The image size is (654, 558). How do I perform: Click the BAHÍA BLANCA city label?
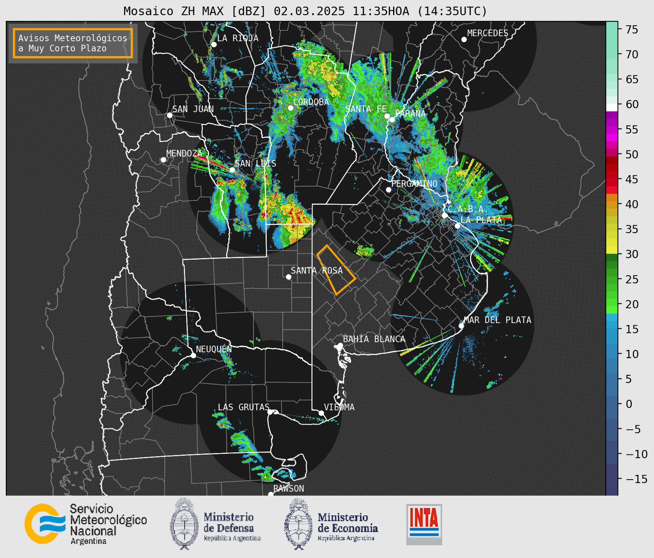click(x=374, y=339)
